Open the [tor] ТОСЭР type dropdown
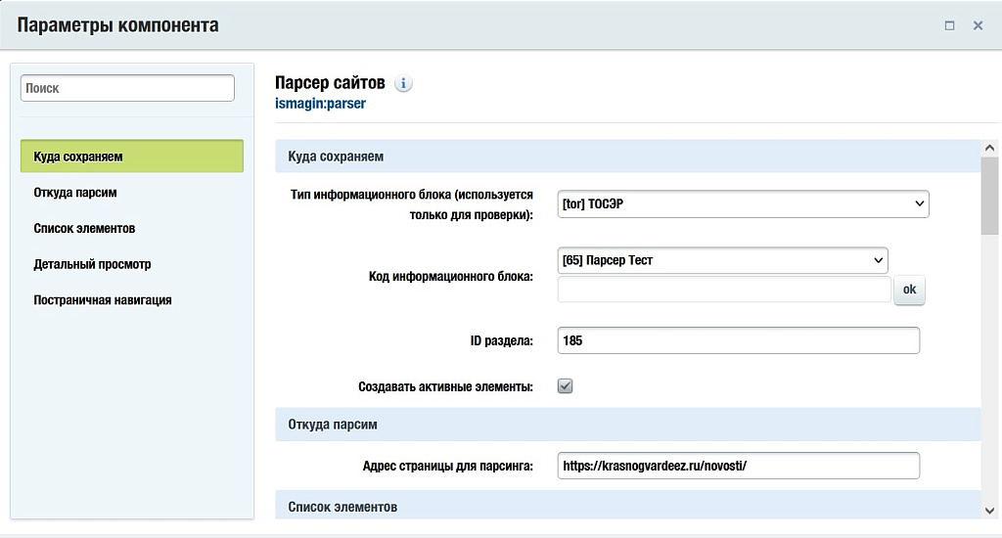The height and width of the screenshot is (538, 1002). 742,203
